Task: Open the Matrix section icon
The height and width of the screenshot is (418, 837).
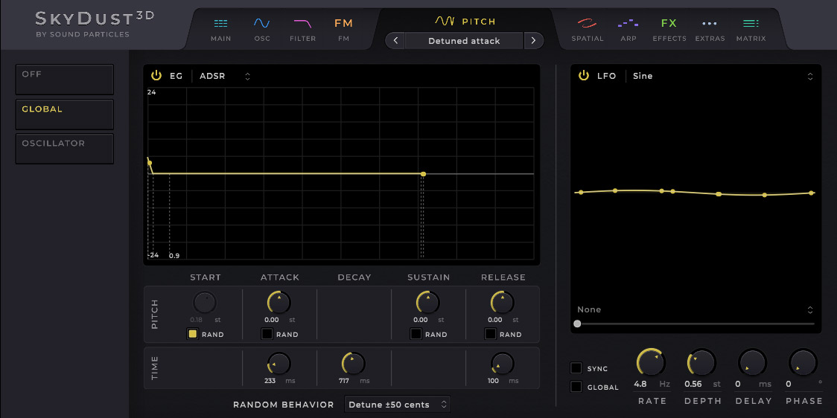Action: tap(751, 28)
